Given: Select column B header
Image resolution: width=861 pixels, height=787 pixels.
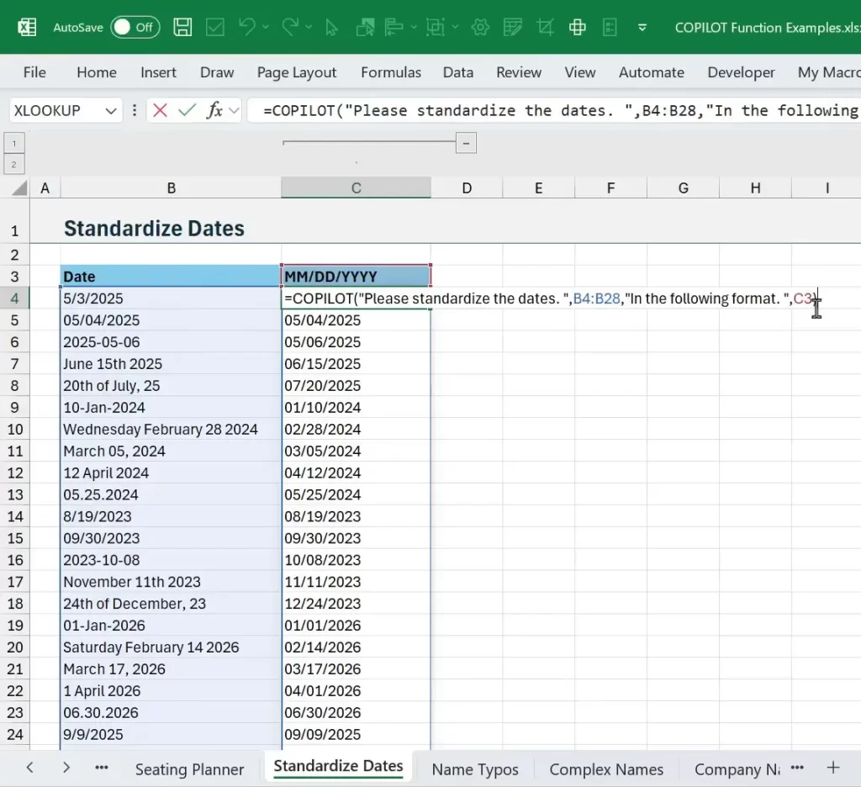Looking at the screenshot, I should [172, 188].
